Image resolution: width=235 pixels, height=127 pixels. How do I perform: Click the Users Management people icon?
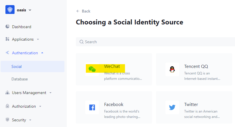pyautogui.click(x=8, y=93)
